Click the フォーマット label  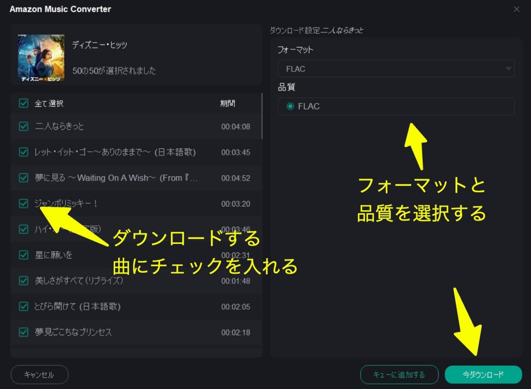tap(295, 50)
